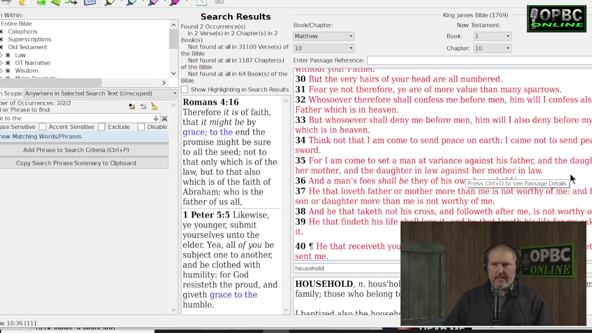Open New Testament Book number dropdown
592x333 pixels.
492,36
